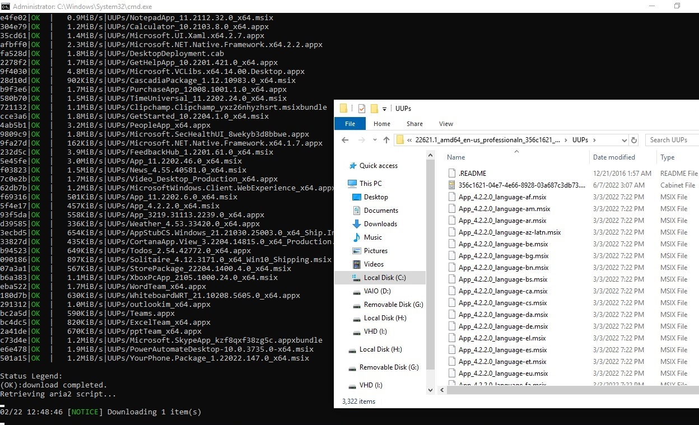Open the Music note icon in the sidebar
The height and width of the screenshot is (425, 699).
[x=357, y=237]
